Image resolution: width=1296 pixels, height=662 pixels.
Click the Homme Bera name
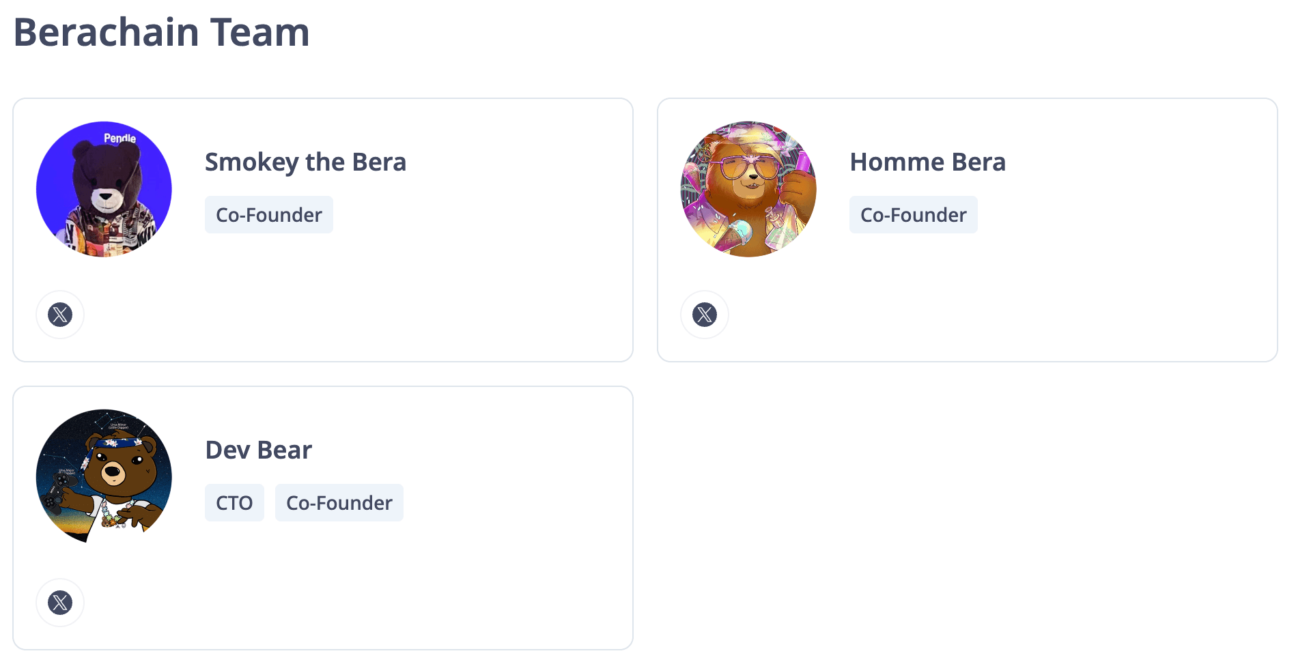pyautogui.click(x=927, y=162)
